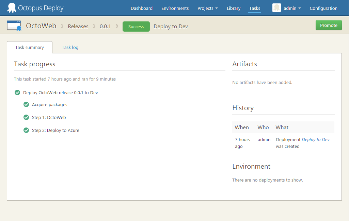The height and width of the screenshot is (221, 349).
Task: Open the Dashboard page
Action: (141, 8)
